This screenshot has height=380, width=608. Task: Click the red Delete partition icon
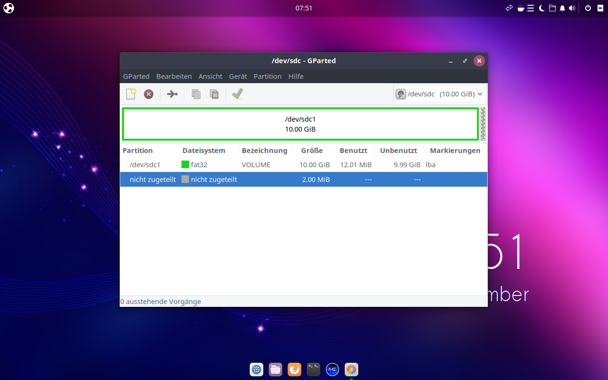click(x=149, y=94)
